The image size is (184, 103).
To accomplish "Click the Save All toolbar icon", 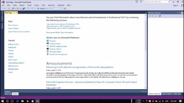I will 24,9.
